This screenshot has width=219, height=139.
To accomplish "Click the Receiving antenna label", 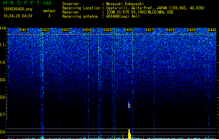I will click(x=80, y=16).
